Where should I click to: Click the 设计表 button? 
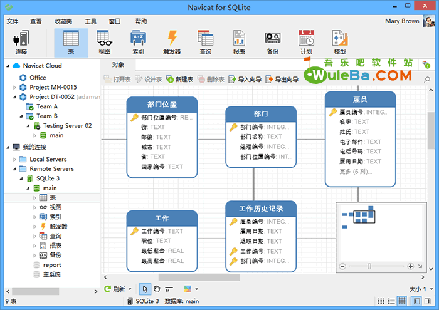[149, 80]
